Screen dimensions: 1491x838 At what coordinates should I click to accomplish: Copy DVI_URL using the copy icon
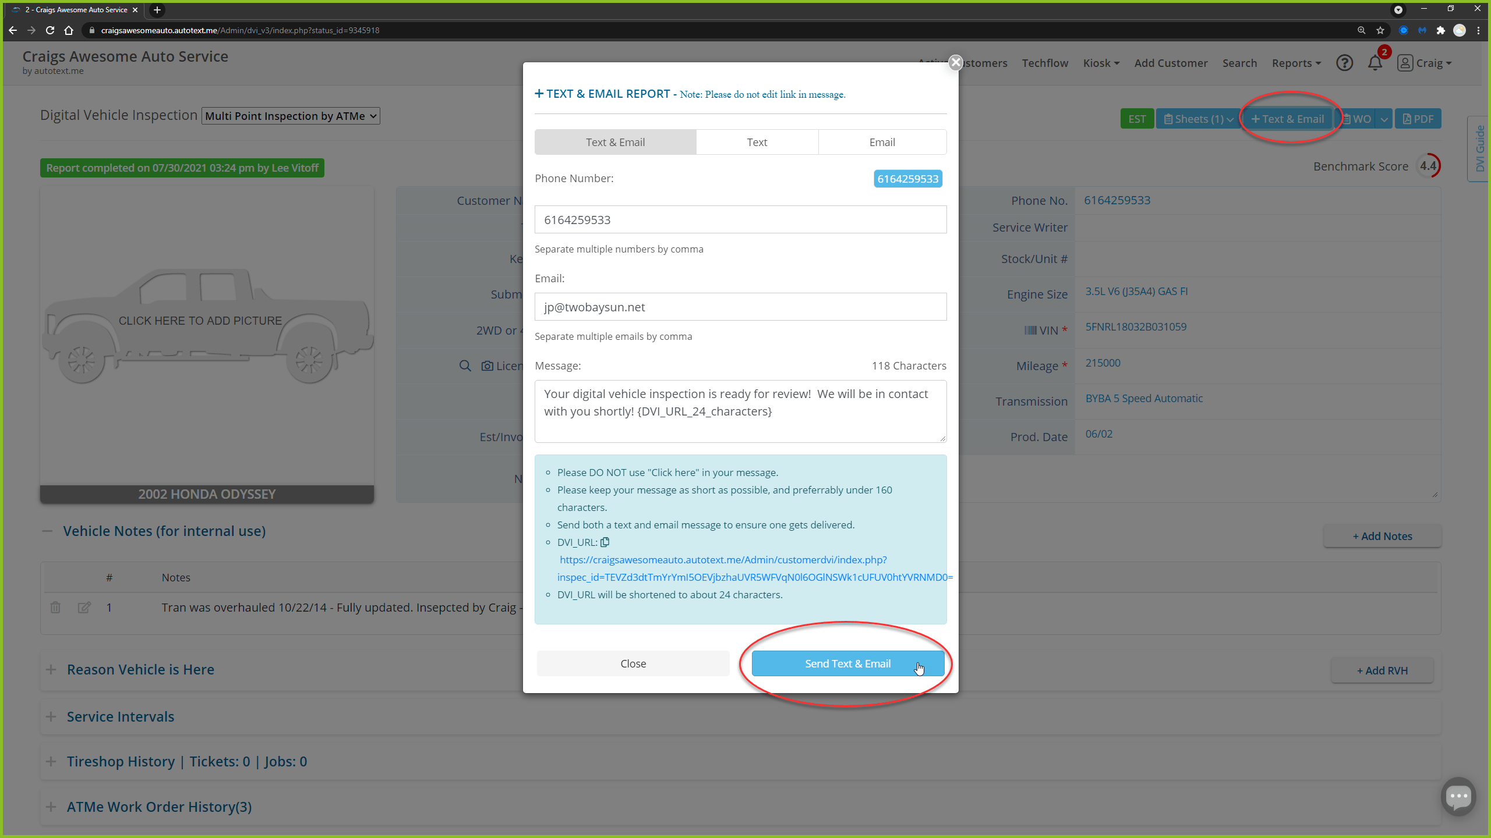(605, 542)
